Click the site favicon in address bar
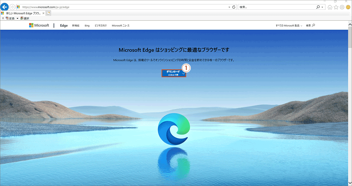The width and height of the screenshot is (352, 186). pos(18,7)
